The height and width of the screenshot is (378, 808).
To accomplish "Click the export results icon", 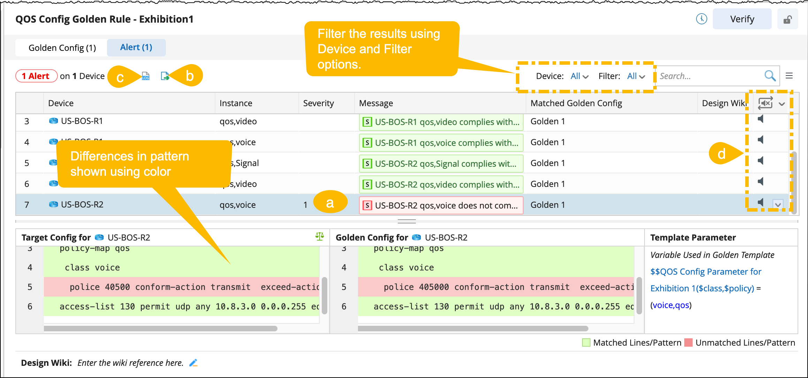I will click(x=165, y=76).
